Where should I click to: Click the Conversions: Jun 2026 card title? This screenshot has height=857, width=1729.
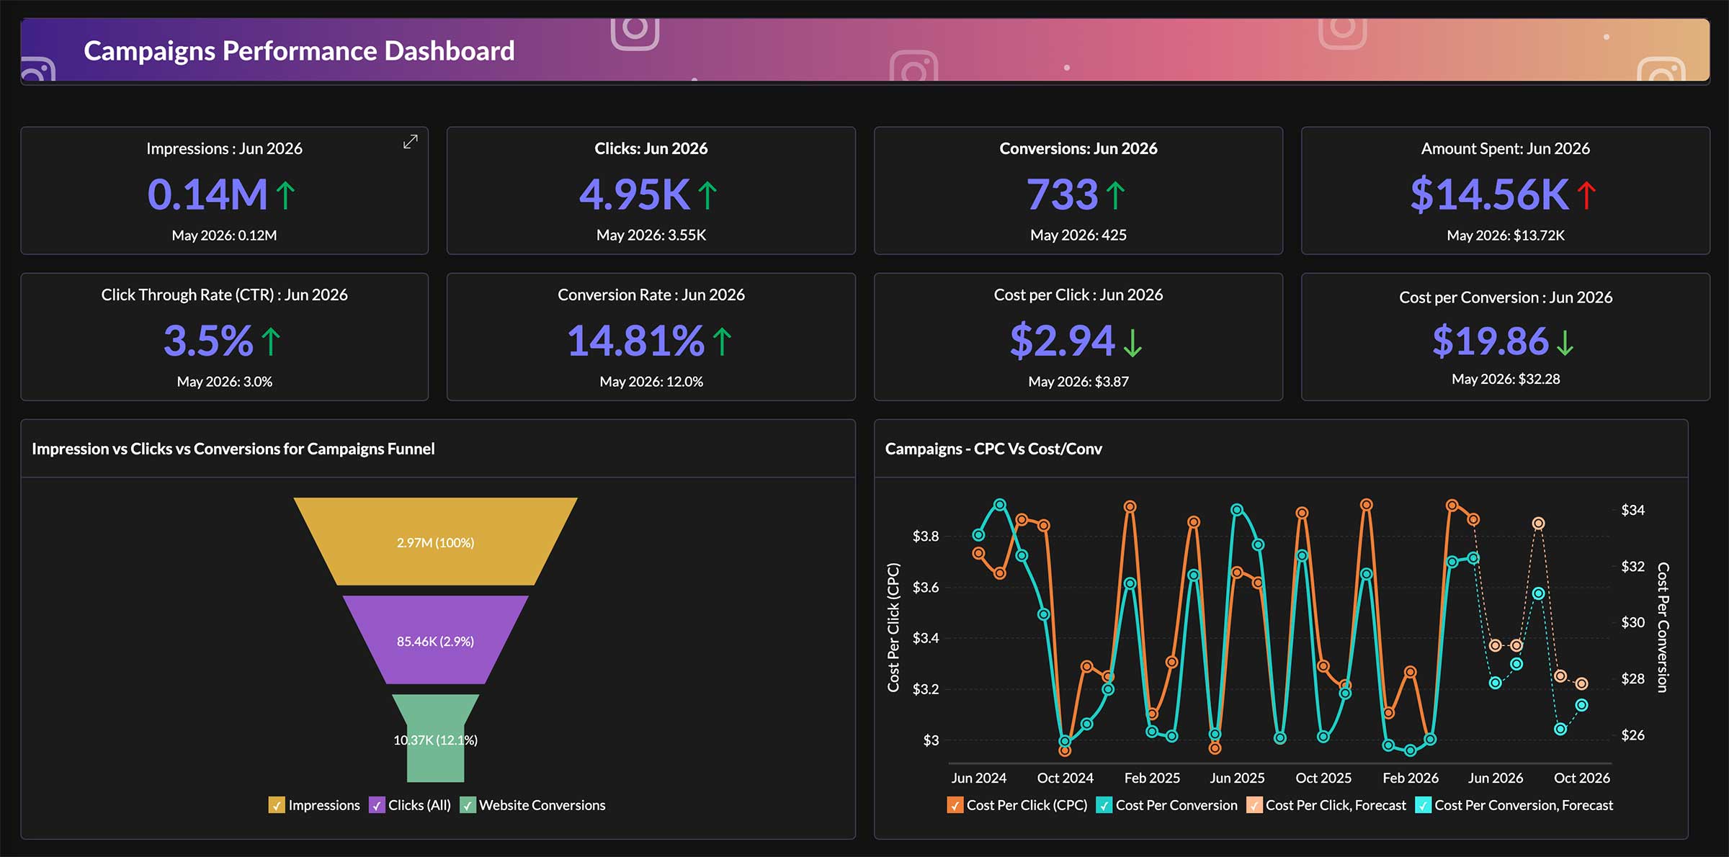click(x=1078, y=148)
